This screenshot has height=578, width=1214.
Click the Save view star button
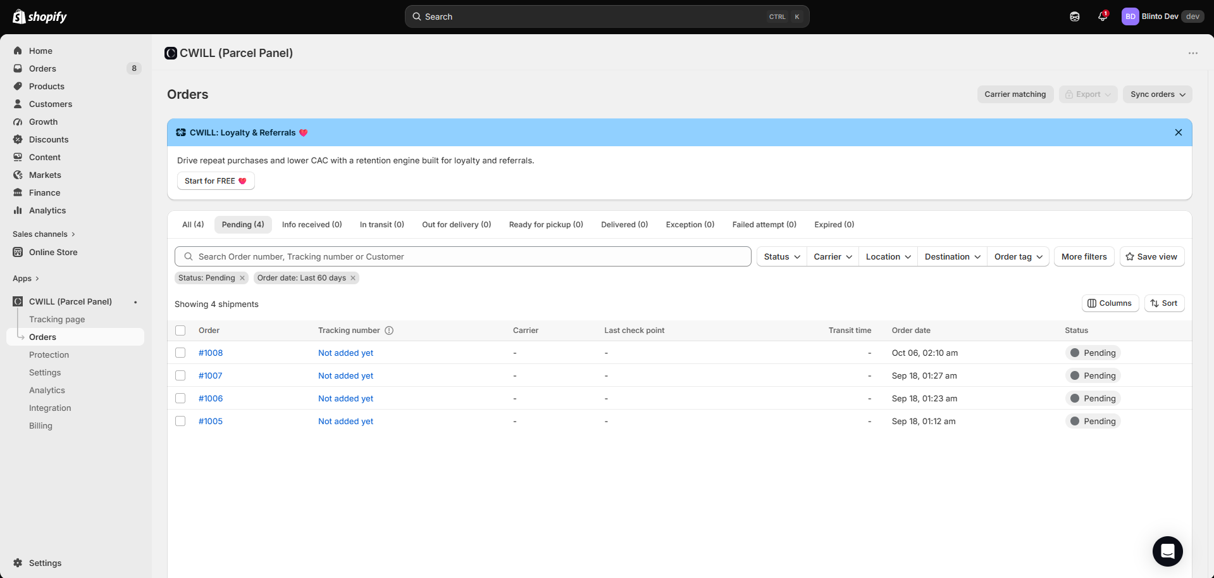pos(1151,256)
